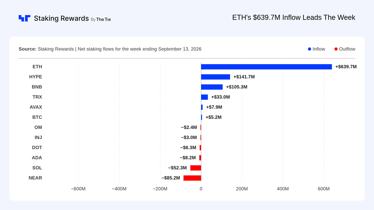
Task: Click the Source description line
Action: [110, 49]
